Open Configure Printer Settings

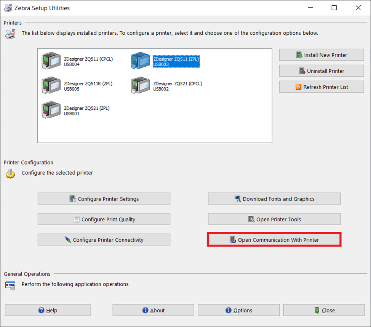pos(104,199)
